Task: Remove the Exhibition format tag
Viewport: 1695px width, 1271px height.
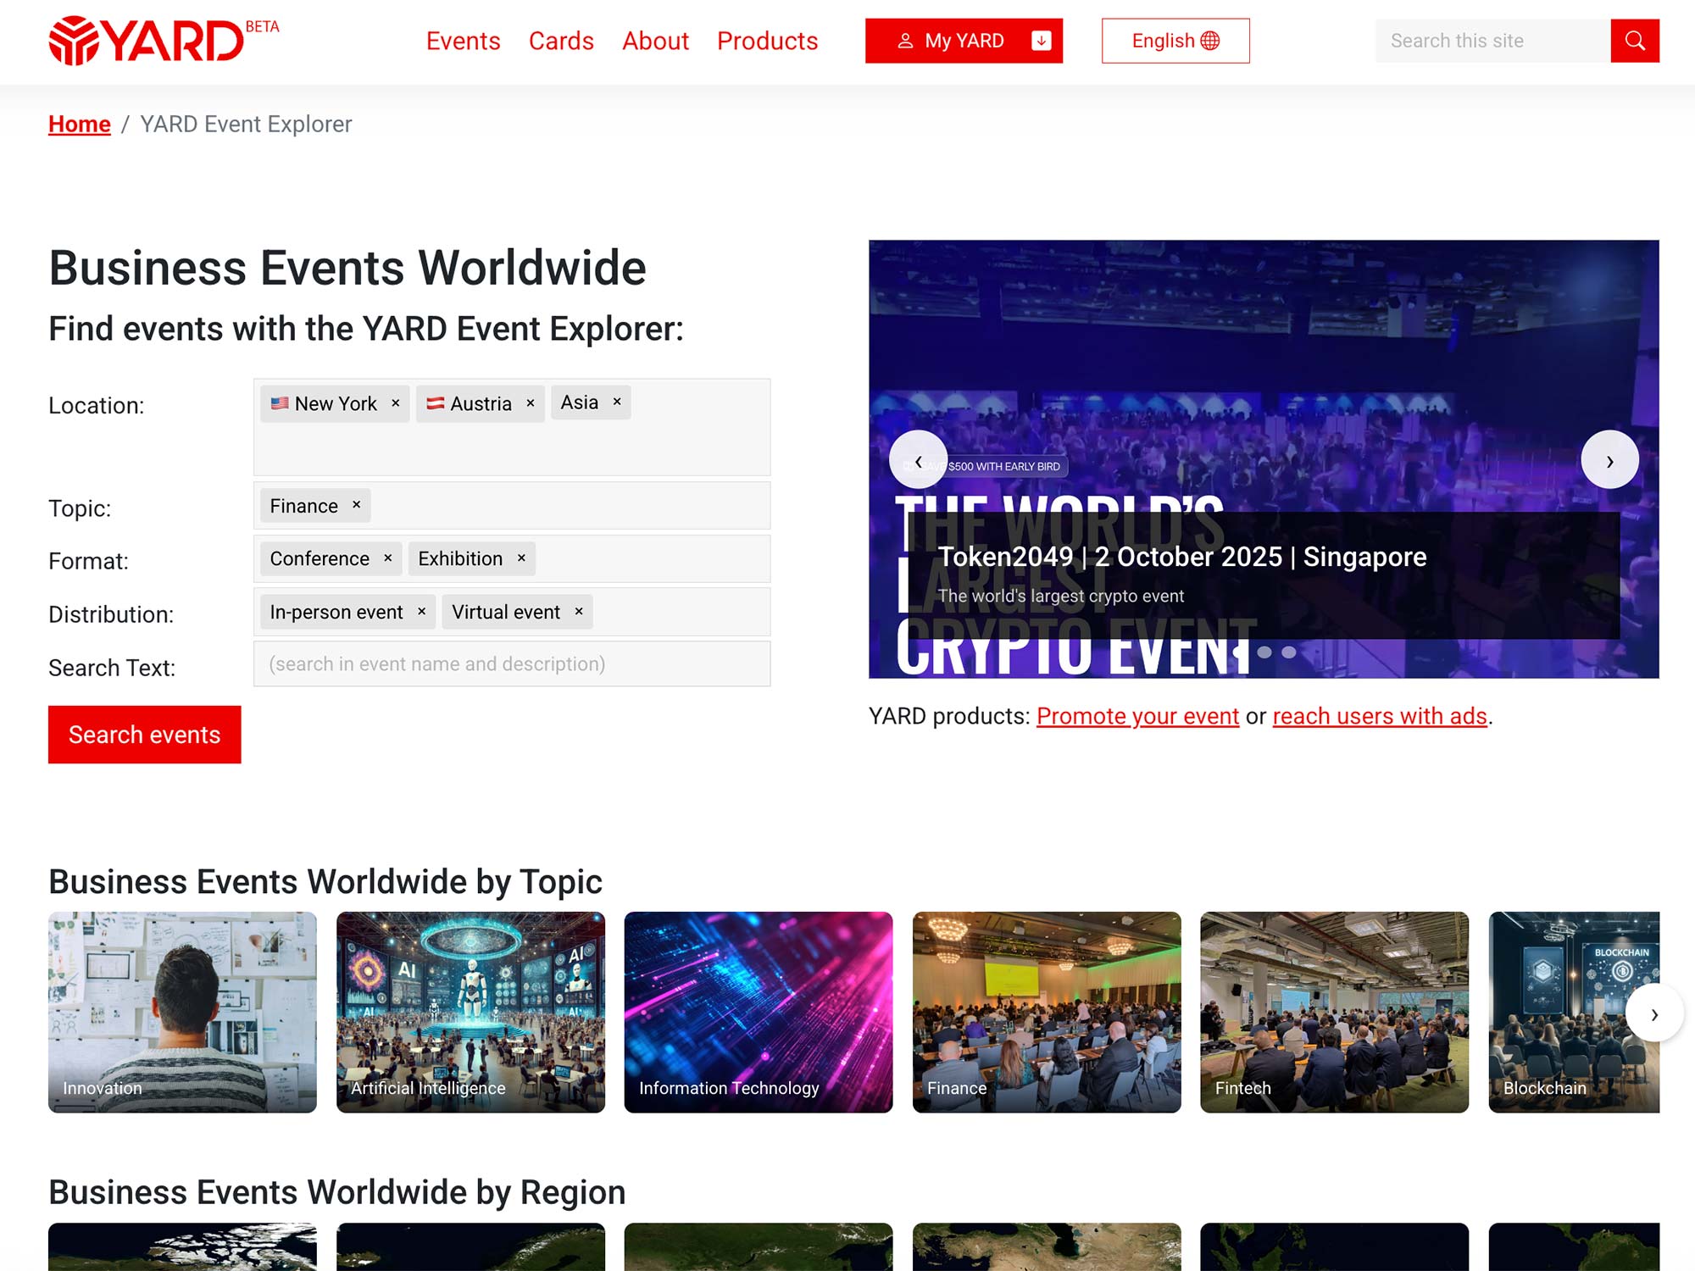Action: click(522, 558)
